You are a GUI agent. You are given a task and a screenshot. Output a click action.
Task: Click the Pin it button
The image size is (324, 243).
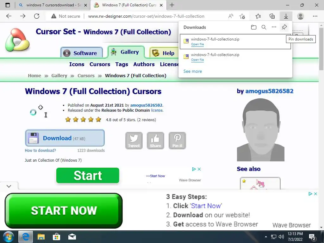(177, 140)
